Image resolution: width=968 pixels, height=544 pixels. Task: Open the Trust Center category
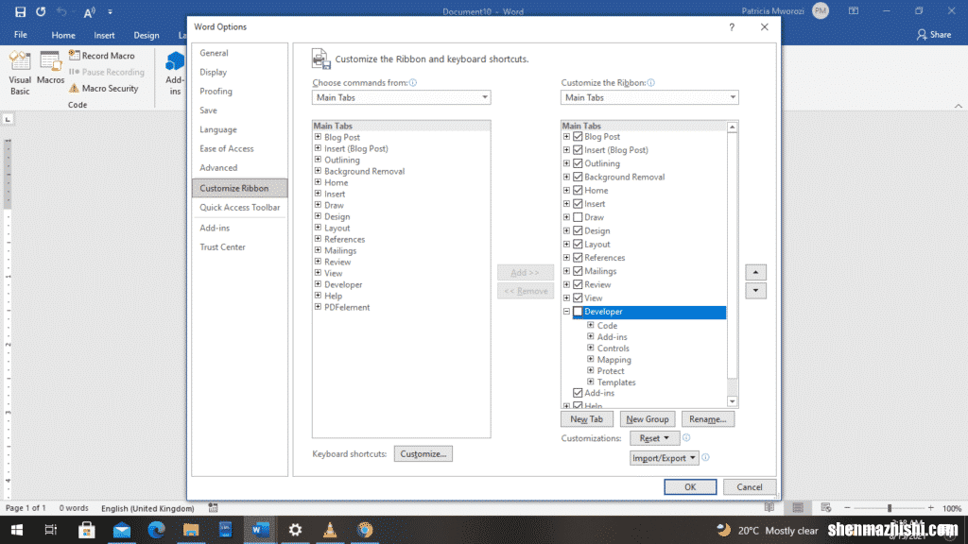tap(239, 246)
